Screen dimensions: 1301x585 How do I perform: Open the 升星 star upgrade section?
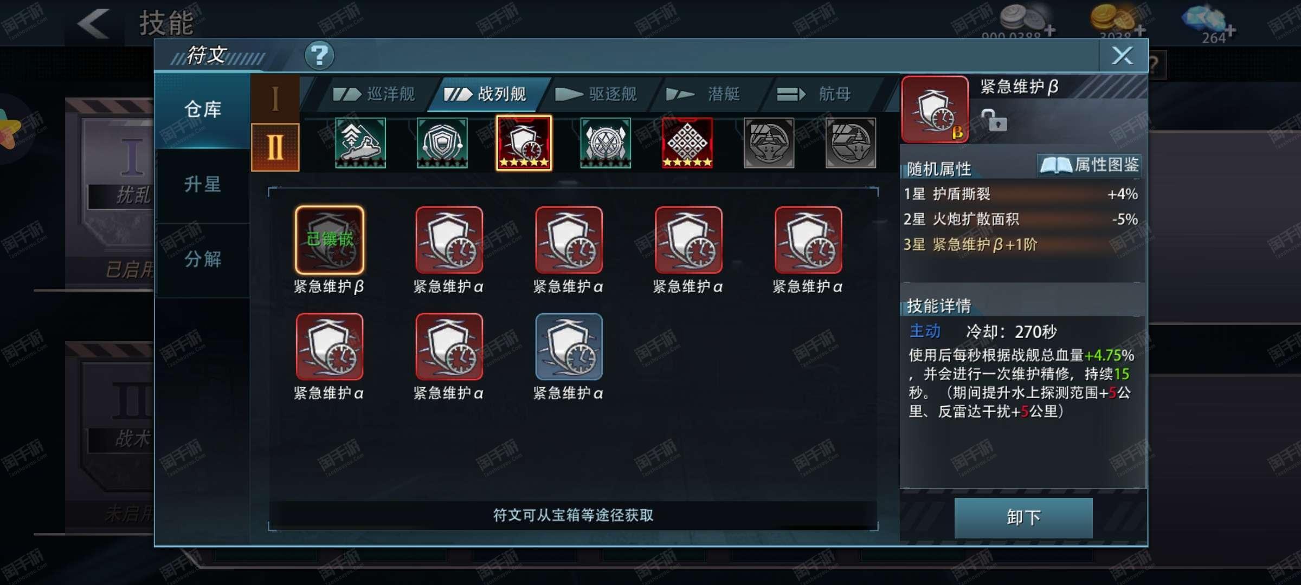(x=203, y=185)
